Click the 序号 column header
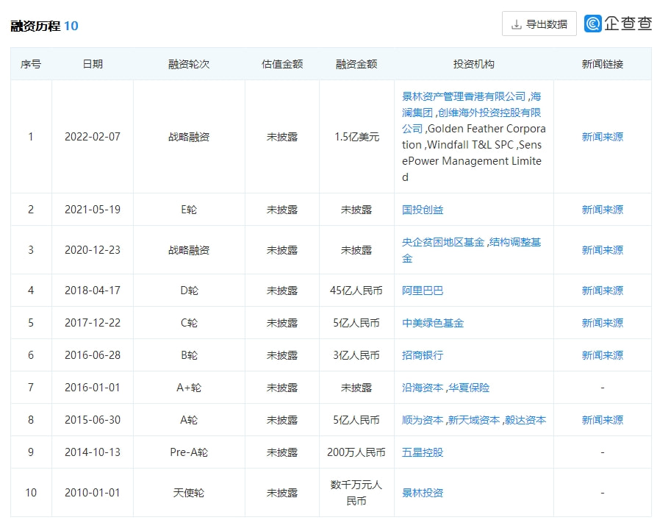 [31, 64]
